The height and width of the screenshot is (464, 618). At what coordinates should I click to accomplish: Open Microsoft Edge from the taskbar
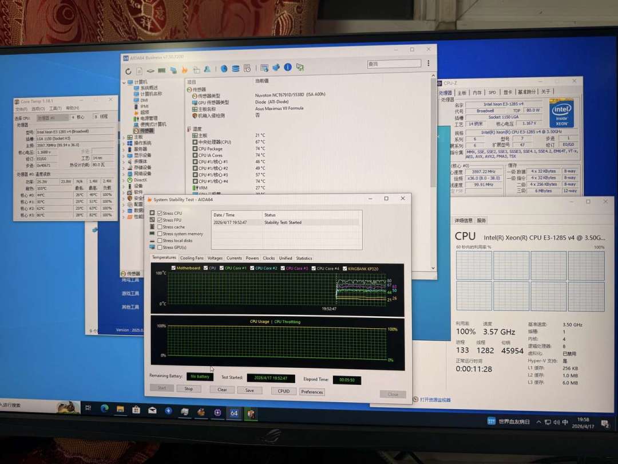click(105, 408)
